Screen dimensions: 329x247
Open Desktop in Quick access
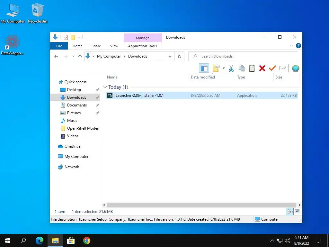(x=74, y=90)
